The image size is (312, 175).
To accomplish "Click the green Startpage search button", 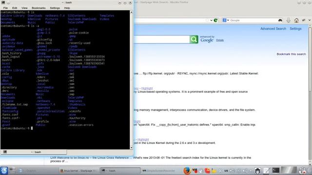I will tap(194, 39).
